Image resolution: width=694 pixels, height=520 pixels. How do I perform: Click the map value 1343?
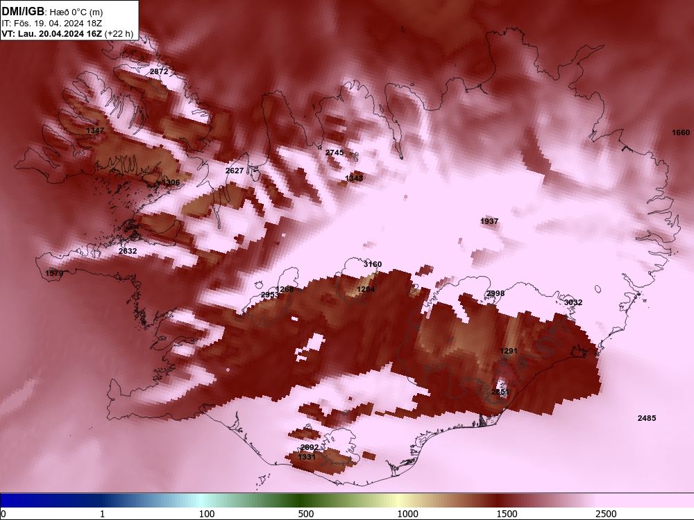354,178
